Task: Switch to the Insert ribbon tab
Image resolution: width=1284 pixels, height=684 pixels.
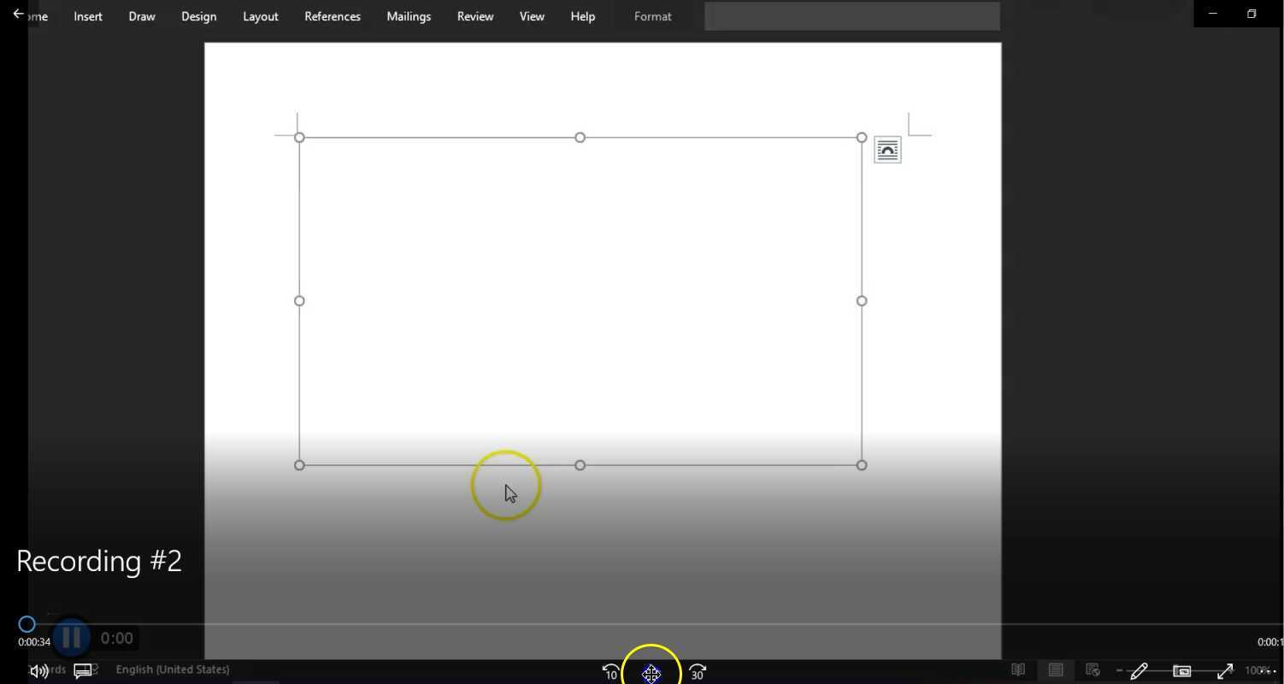Action: [x=87, y=15]
